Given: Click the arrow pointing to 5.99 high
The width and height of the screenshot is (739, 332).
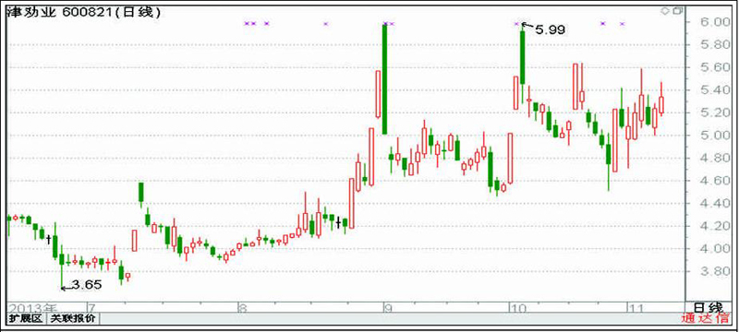Looking at the screenshot, I should click(528, 27).
